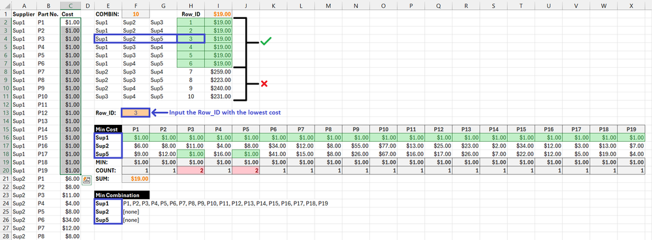
Task: Select the 'Part No.' header cell
Action: tap(48, 14)
